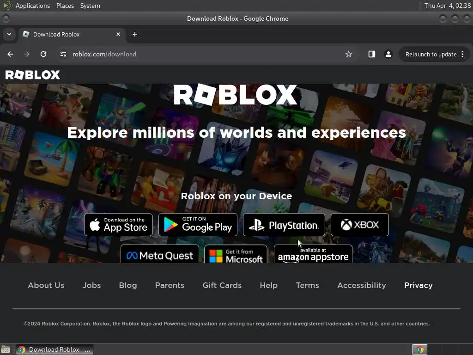The image size is (473, 355).
Task: Open the Amazon Appstore badge
Action: coord(313,254)
